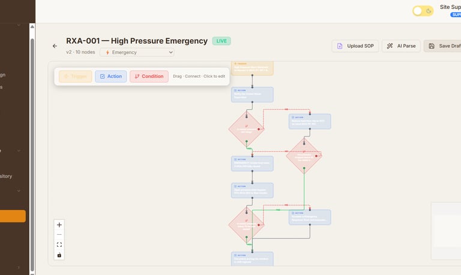This screenshot has width=461, height=275.
Task: Select the first red Condition diamond node
Action: coord(246,128)
